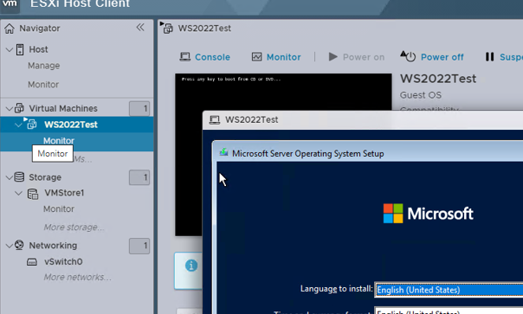Click the Suspend button

[504, 57]
